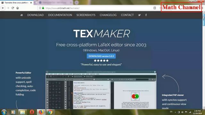Open Google Chrome from taskbar
Image resolution: width=205 pixels, height=115 pixels.
(50, 112)
